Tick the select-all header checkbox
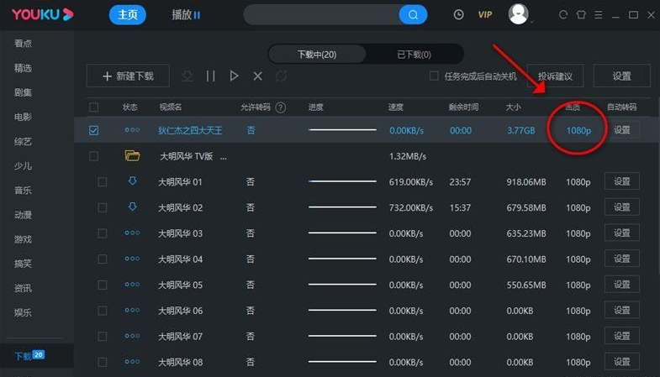 click(x=93, y=107)
